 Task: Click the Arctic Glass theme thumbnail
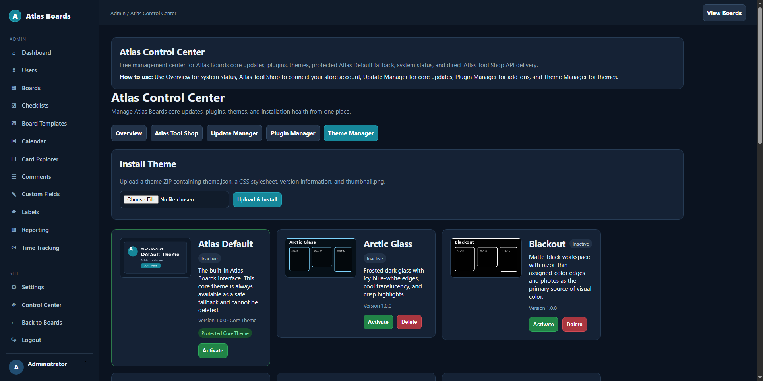321,257
